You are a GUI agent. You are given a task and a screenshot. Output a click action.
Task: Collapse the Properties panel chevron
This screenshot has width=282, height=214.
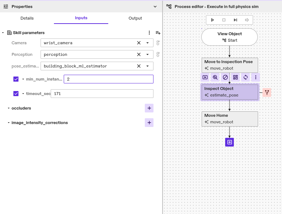155,7
